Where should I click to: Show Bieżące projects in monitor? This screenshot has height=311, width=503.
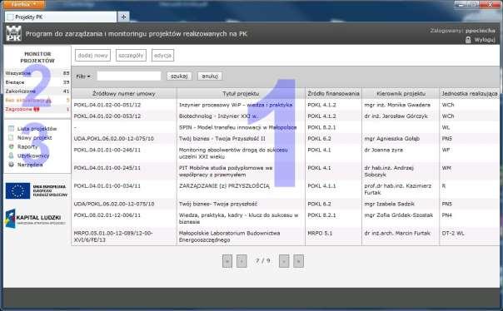point(37,82)
